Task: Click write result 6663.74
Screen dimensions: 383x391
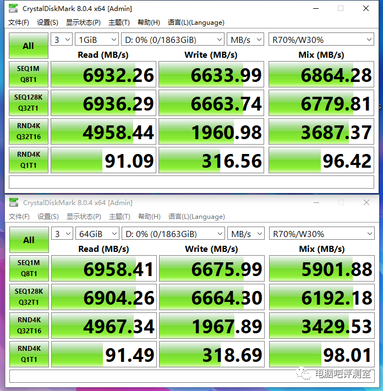Action: click(x=211, y=103)
